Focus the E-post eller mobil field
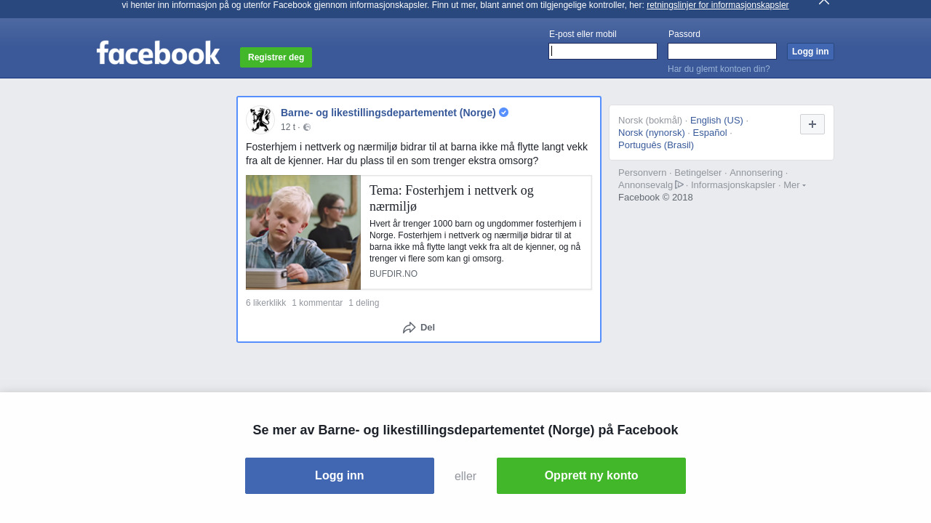The image size is (931, 523). coord(603,51)
